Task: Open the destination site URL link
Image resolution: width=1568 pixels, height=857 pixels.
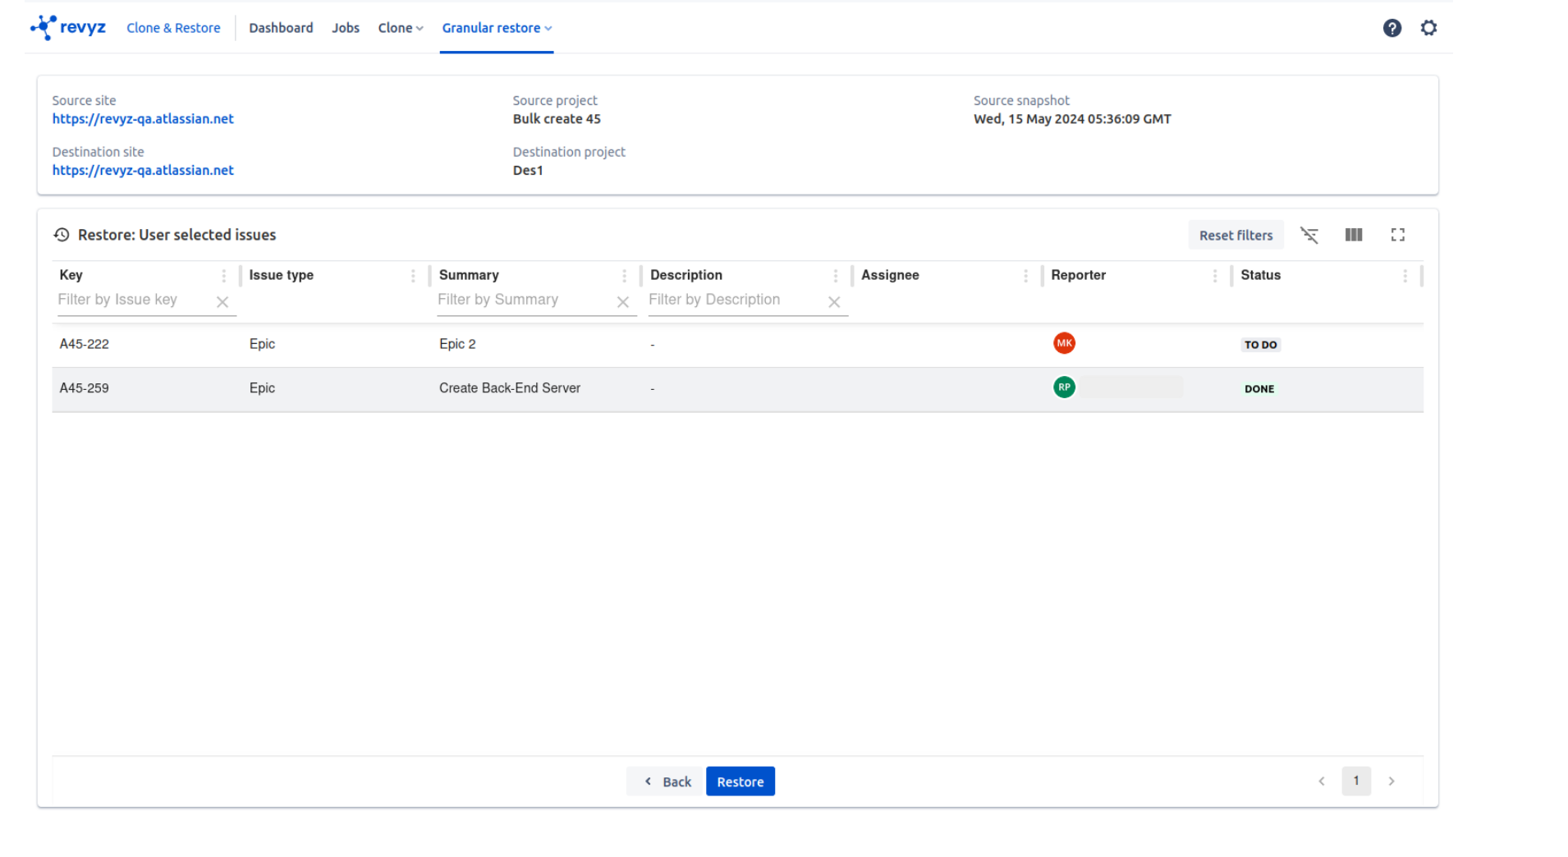Action: 143,171
